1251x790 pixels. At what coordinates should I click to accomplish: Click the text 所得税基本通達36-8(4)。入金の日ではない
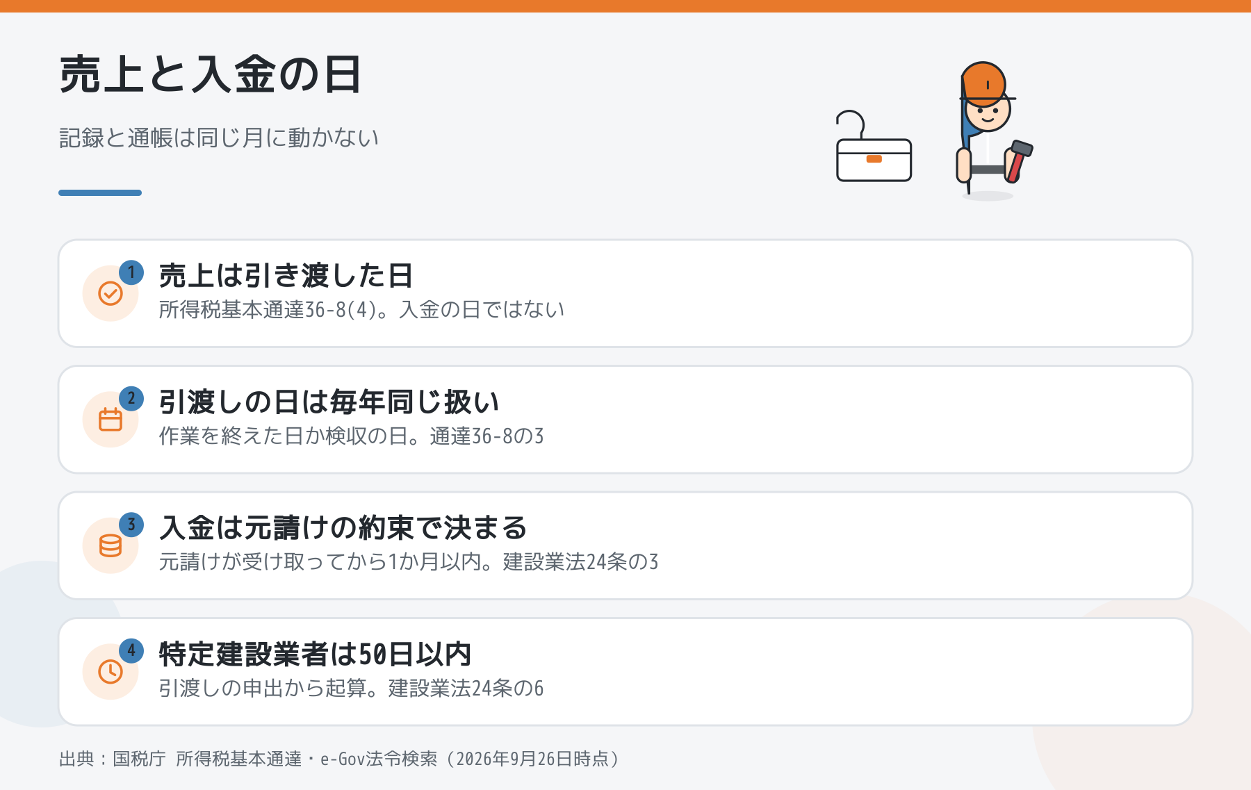click(x=361, y=310)
